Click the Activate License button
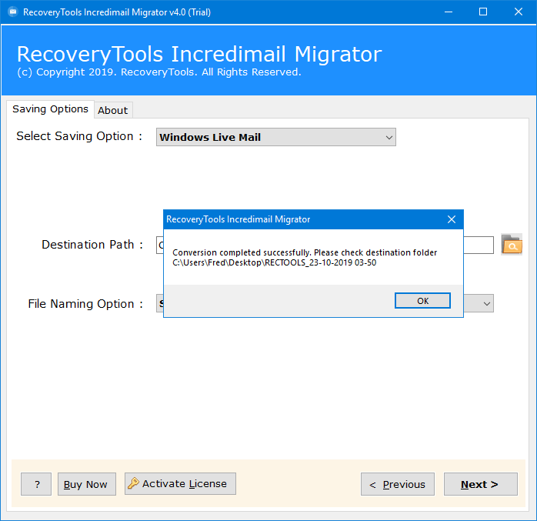 pos(180,483)
